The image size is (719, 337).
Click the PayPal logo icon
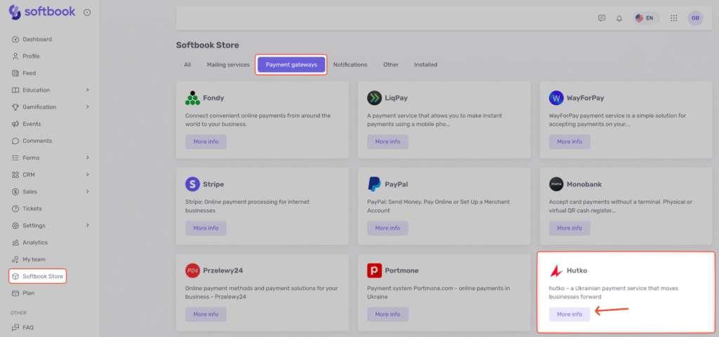pos(374,184)
